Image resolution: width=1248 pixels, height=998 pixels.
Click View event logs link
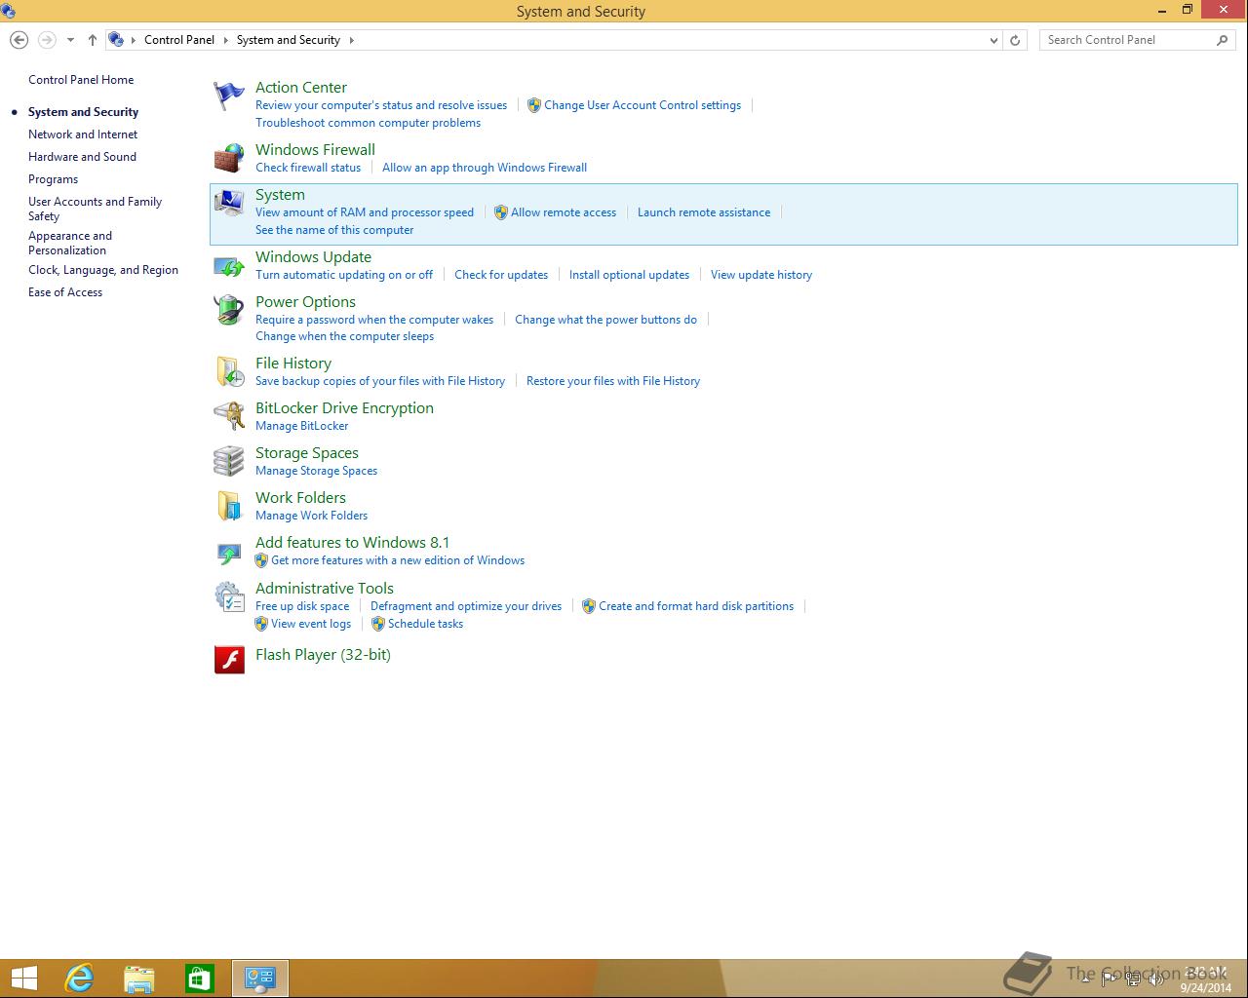[311, 624]
